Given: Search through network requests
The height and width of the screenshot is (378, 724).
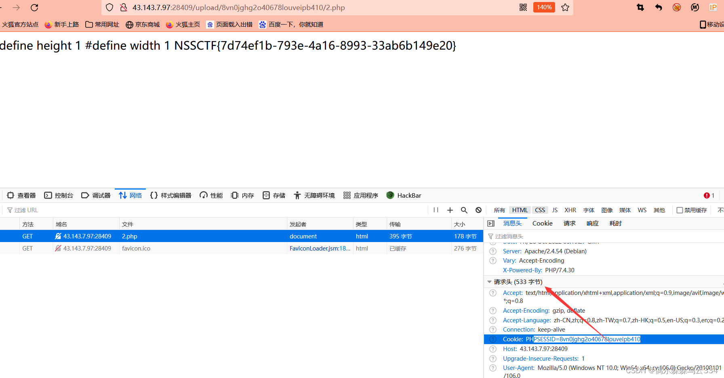Looking at the screenshot, I should click(x=464, y=210).
